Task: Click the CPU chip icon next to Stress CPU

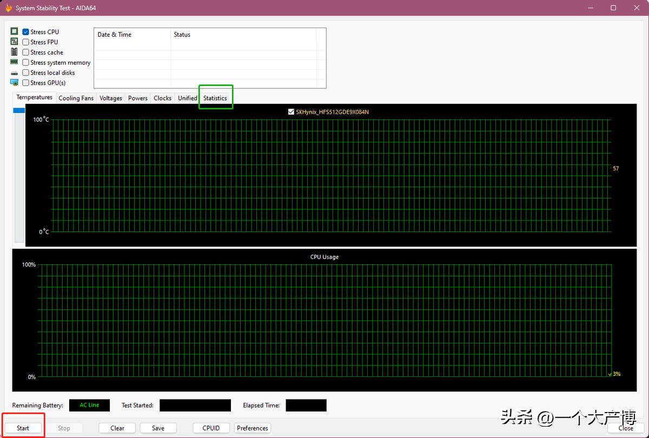Action: 13,31
